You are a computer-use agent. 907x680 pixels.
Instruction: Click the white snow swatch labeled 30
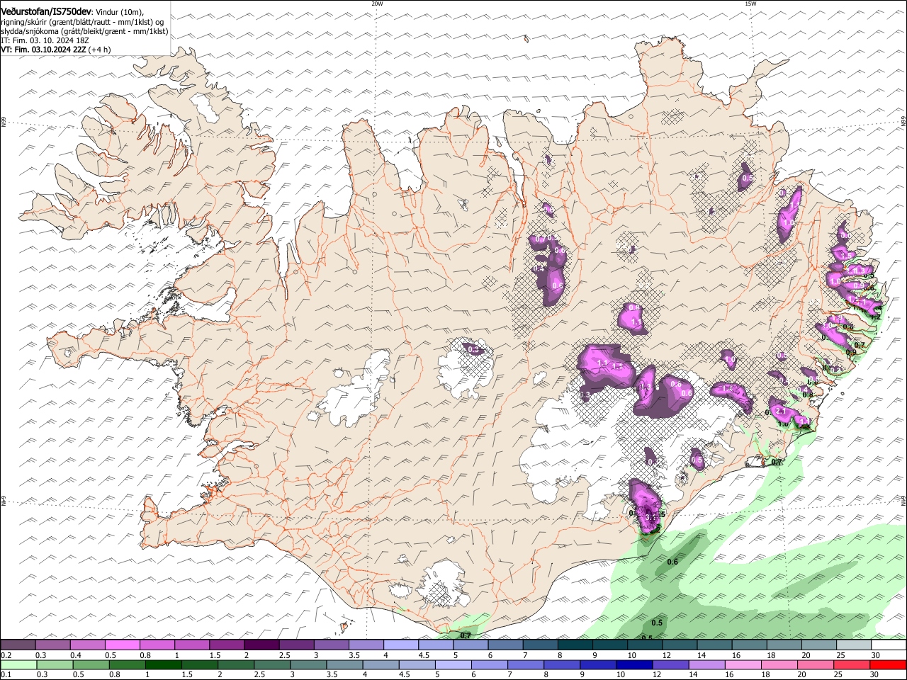tap(889, 645)
